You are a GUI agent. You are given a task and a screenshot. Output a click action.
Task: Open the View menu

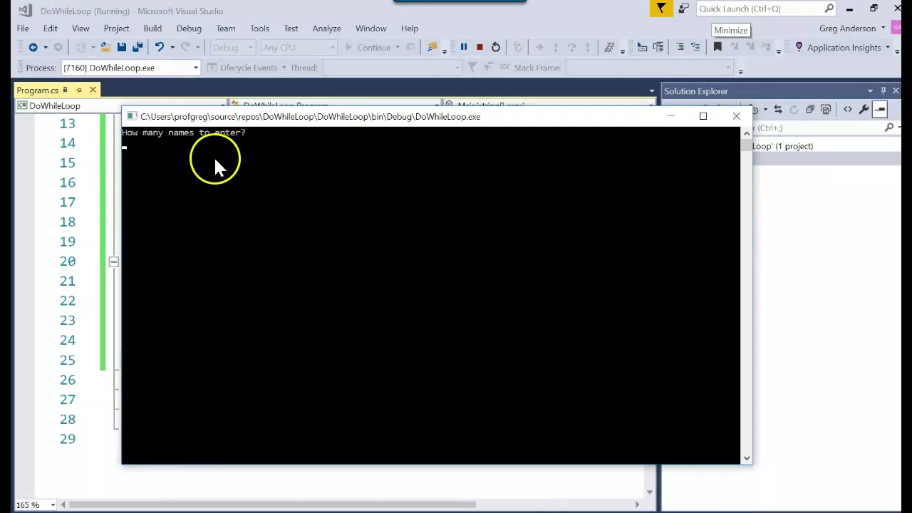(81, 28)
